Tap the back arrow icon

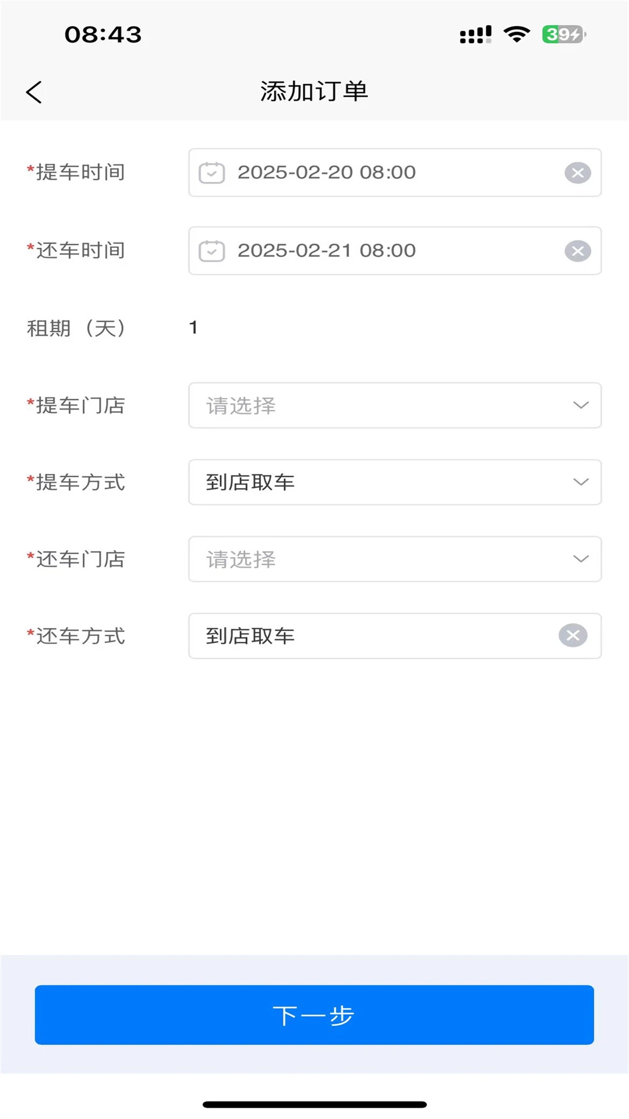coord(34,92)
